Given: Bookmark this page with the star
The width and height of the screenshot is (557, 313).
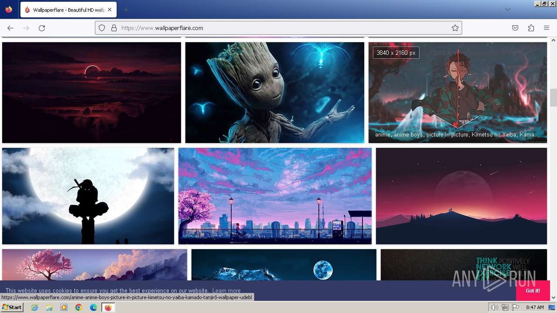Looking at the screenshot, I should (455, 28).
